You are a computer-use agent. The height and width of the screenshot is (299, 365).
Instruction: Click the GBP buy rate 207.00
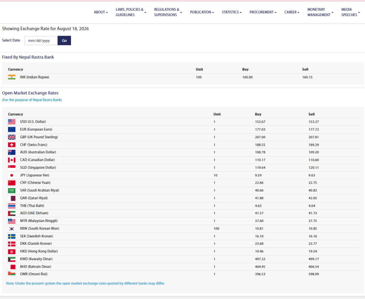click(x=260, y=137)
